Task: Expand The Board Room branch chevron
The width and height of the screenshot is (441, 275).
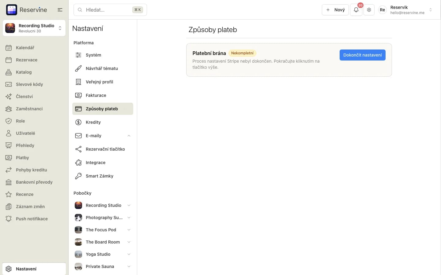Action: [x=129, y=242]
